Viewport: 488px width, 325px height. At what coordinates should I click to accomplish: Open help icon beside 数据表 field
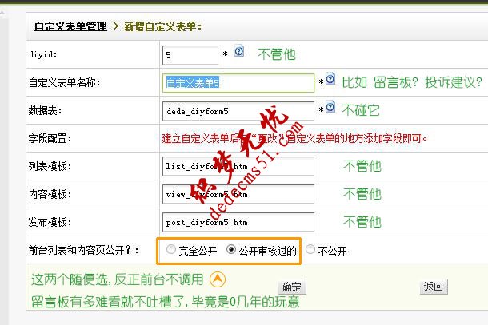click(330, 107)
